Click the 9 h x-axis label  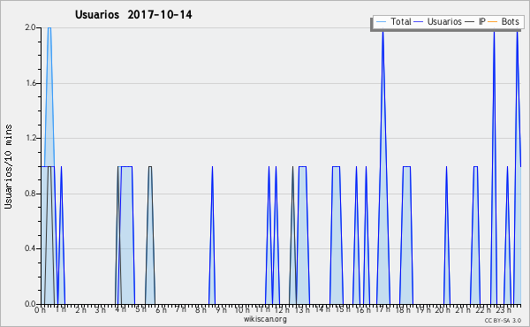tap(221, 309)
